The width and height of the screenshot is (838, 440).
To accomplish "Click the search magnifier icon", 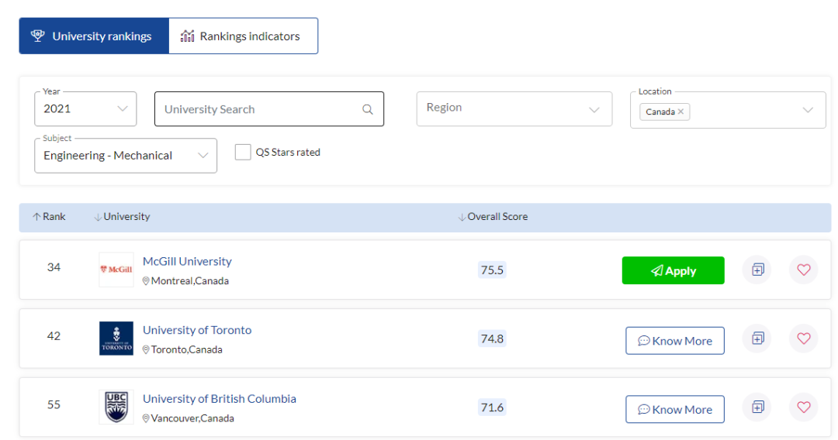I will [x=368, y=109].
